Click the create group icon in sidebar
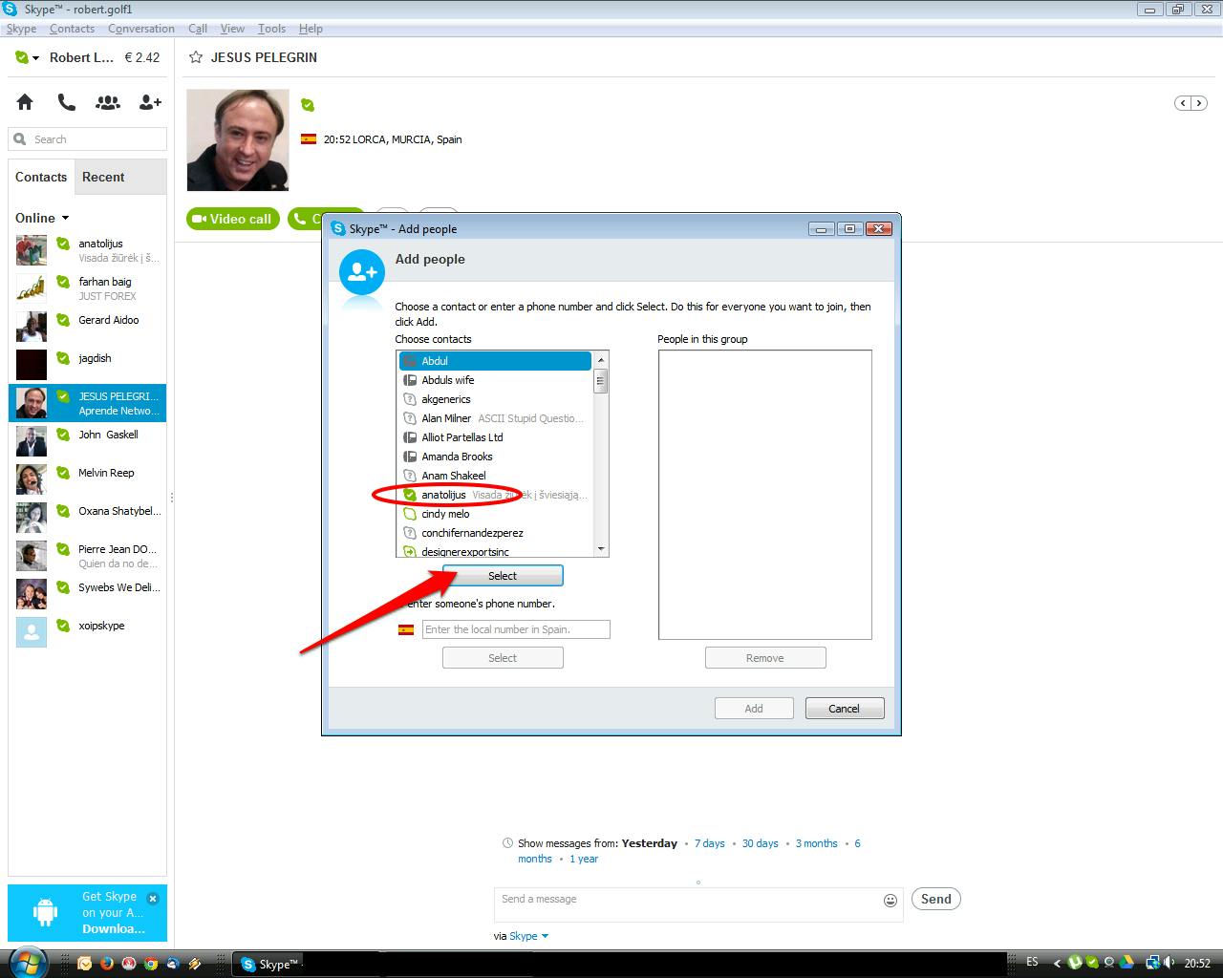The image size is (1223, 978). point(108,102)
